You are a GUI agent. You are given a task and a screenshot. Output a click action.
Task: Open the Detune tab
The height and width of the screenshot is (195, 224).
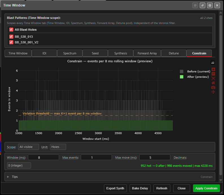174,53
